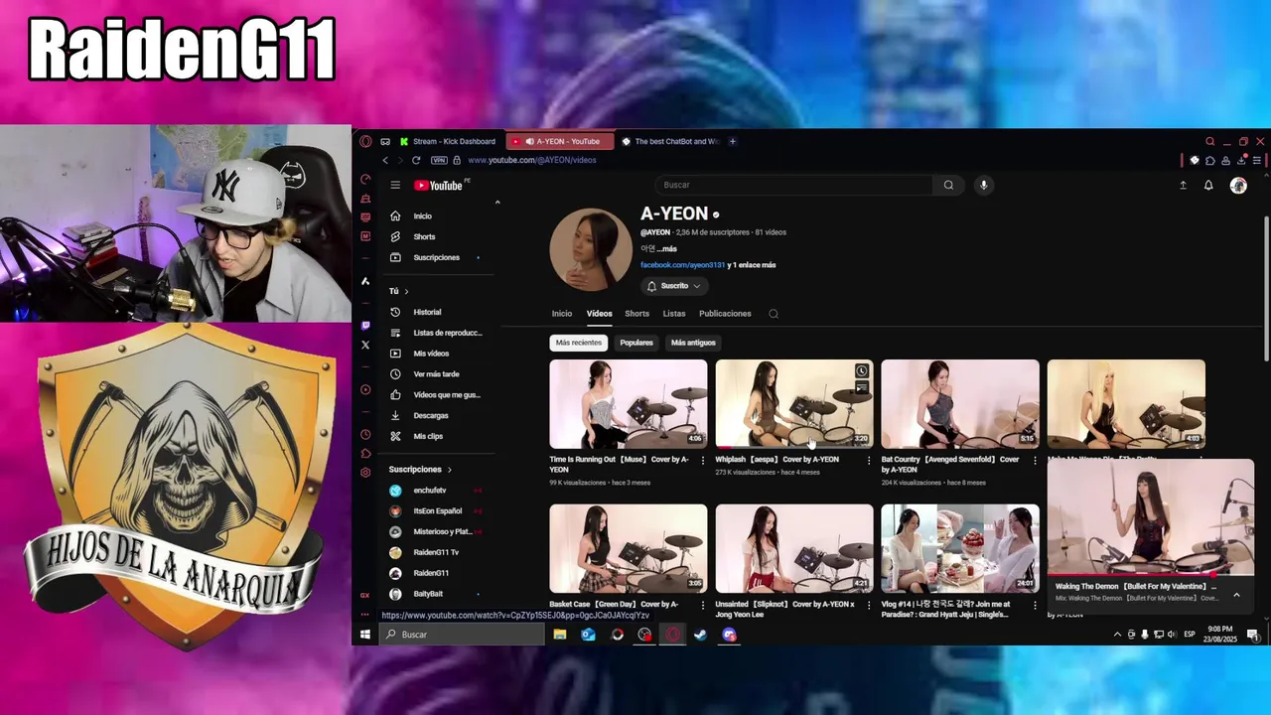Click the YouTube search magnifier button

[948, 185]
